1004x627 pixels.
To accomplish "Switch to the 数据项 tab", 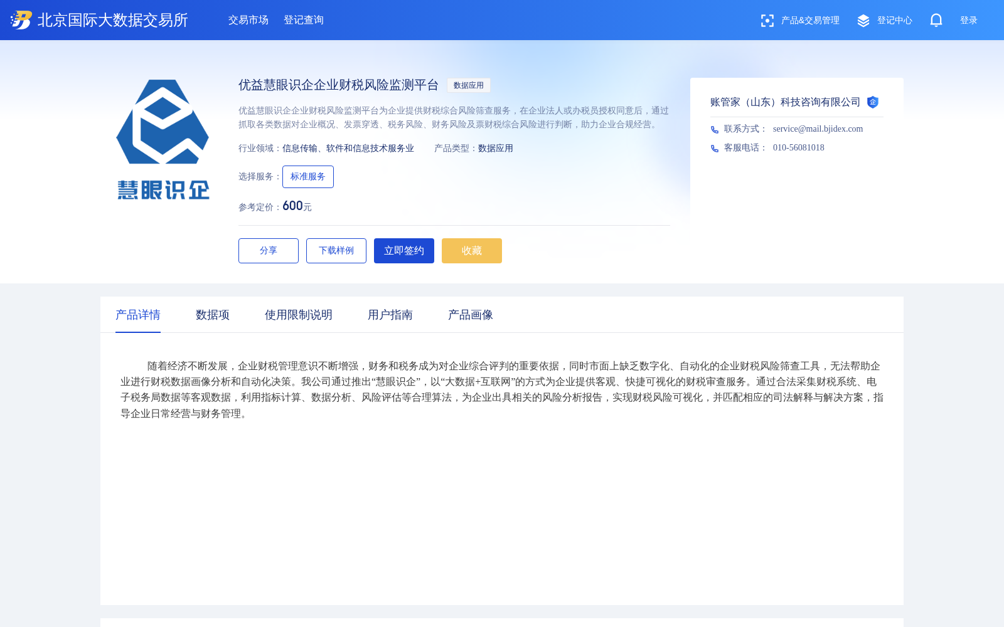I will click(213, 315).
